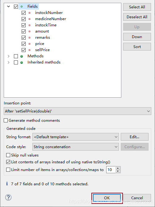Select the Inherited methods row label
This screenshot has height=207, width=155.
coord(44,62)
